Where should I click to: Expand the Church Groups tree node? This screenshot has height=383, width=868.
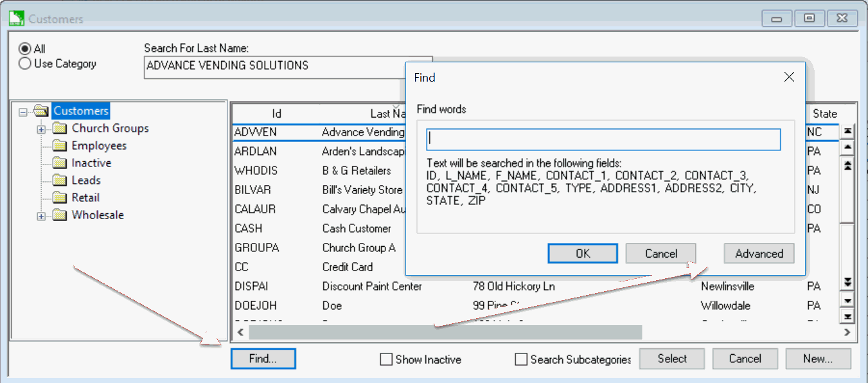coord(42,129)
